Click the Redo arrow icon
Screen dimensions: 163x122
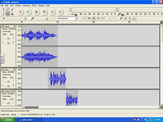point(114,19)
